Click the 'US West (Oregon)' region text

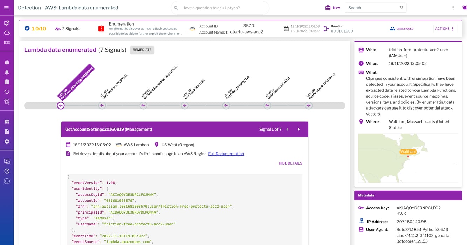[178, 145]
